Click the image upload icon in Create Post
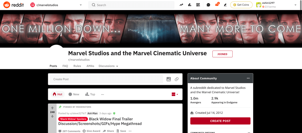Image resolution: width=302 pixels, height=133 pixels. [x=169, y=79]
